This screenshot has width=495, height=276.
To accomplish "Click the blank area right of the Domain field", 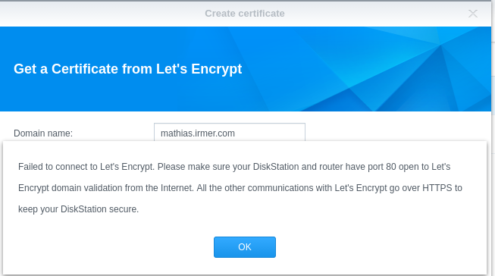I will (x=395, y=131).
